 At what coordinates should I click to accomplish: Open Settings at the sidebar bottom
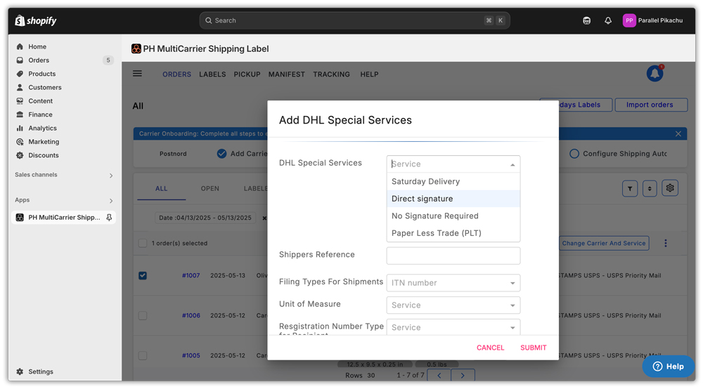[x=40, y=371]
